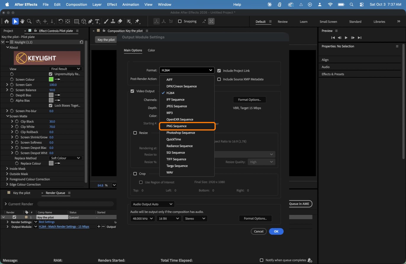406x264 pixels.
Task: Switch to the Color tab
Action: 152,50
